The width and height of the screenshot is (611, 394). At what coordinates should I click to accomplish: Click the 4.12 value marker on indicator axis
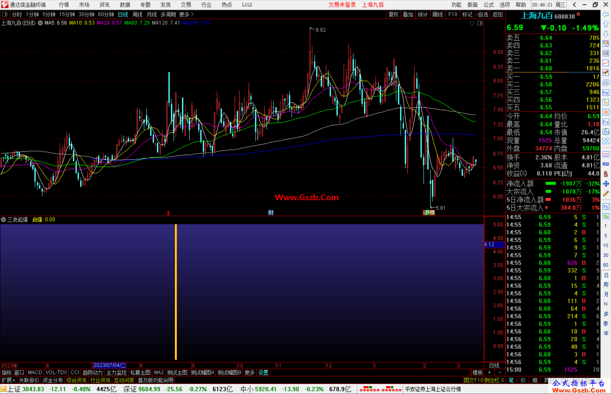pyautogui.click(x=494, y=244)
